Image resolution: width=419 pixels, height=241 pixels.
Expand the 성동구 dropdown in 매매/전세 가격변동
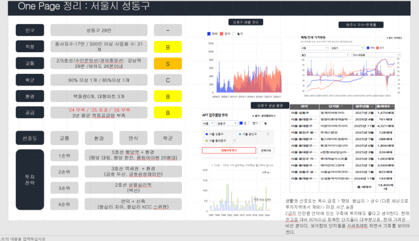[x=348, y=48]
